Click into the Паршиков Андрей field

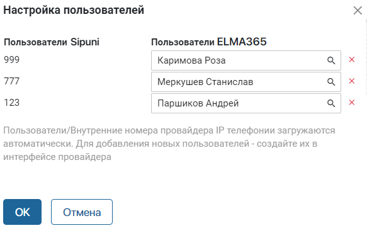point(246,103)
